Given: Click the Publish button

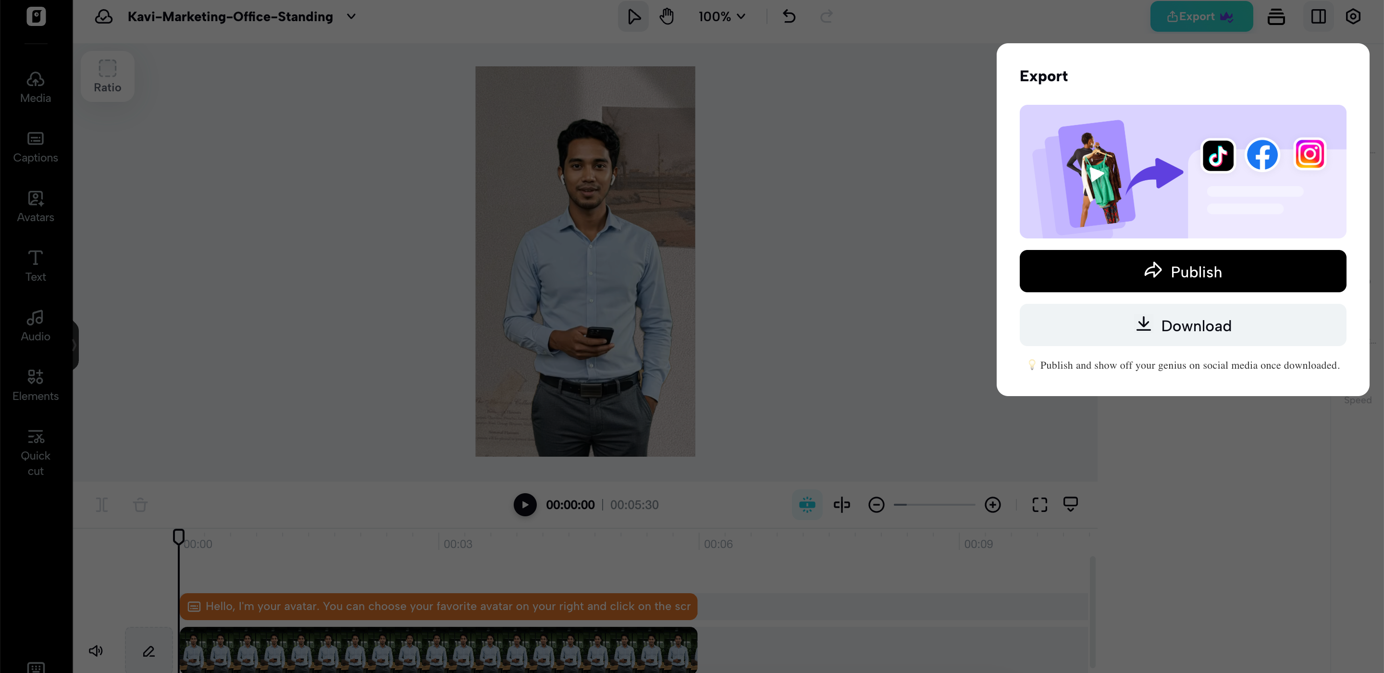Looking at the screenshot, I should 1183,271.
